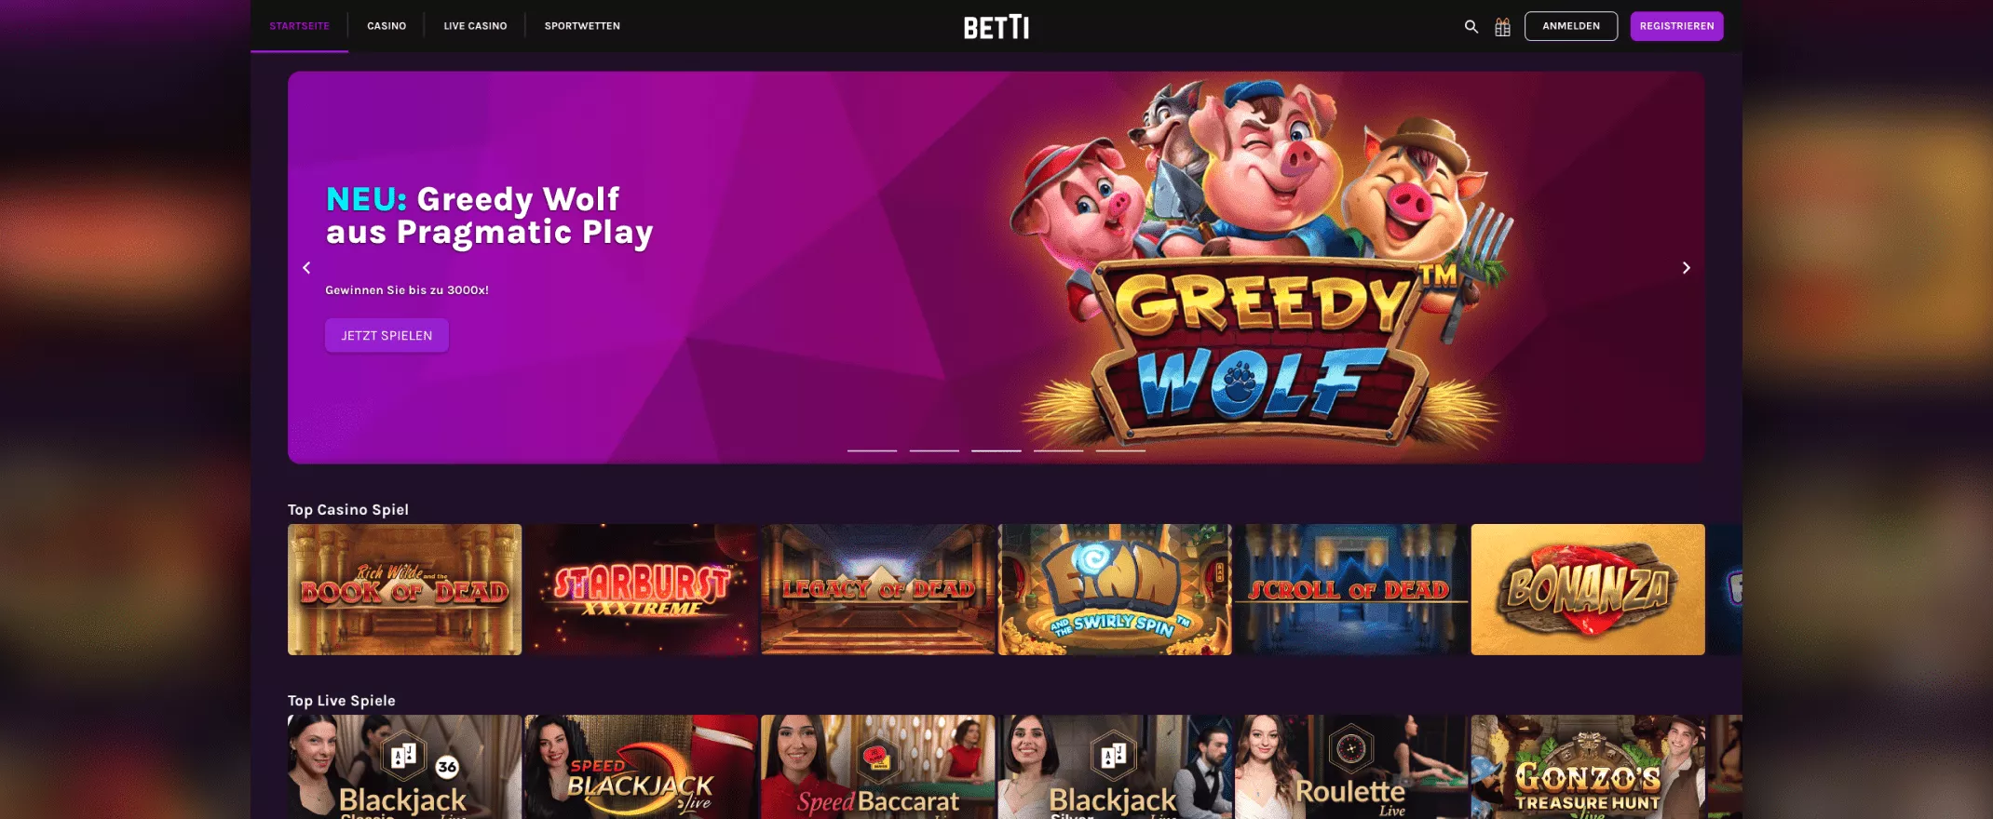Select the third carousel indicator dash
The height and width of the screenshot is (819, 1993).
pos(996,450)
